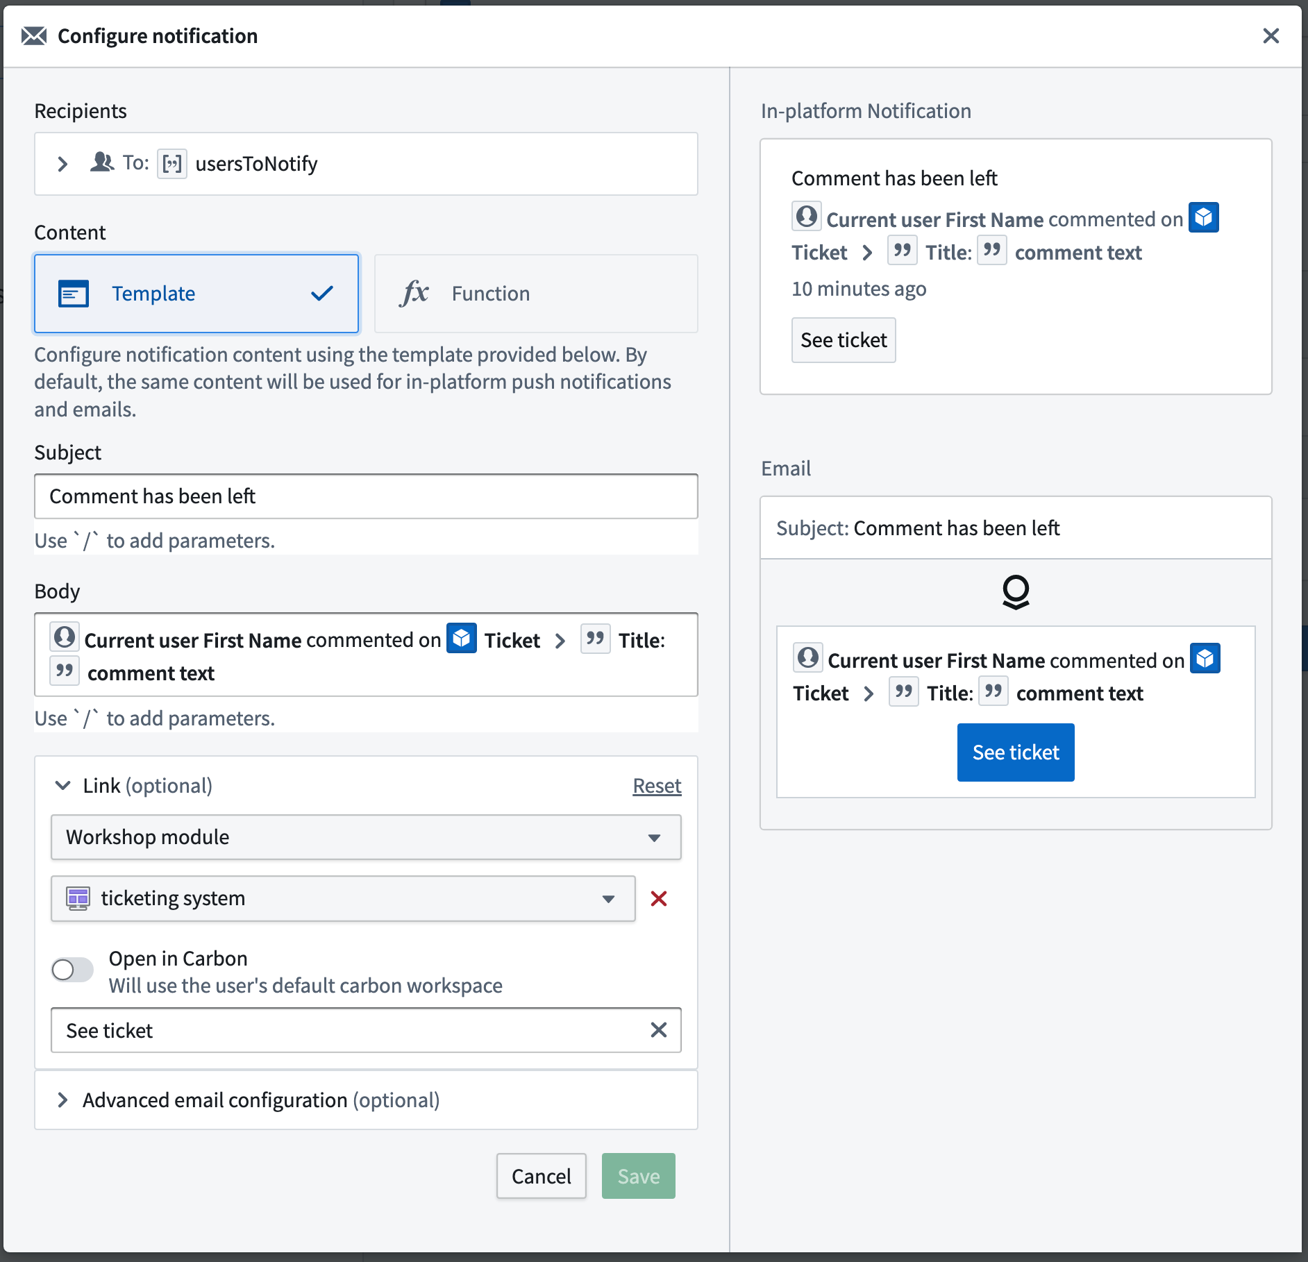Click the usersToNotify parameter icon
Screen dimensions: 1308x1262
(x=171, y=164)
